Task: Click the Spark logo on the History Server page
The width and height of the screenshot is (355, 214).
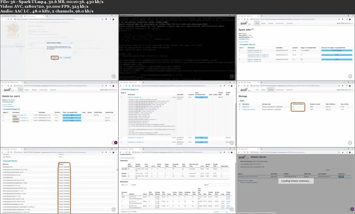Action: [x=242, y=157]
